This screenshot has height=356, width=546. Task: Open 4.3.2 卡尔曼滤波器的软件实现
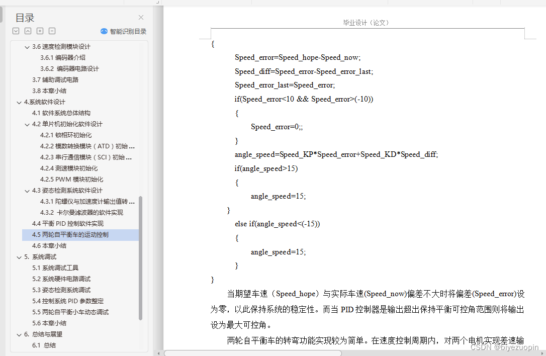(x=81, y=213)
